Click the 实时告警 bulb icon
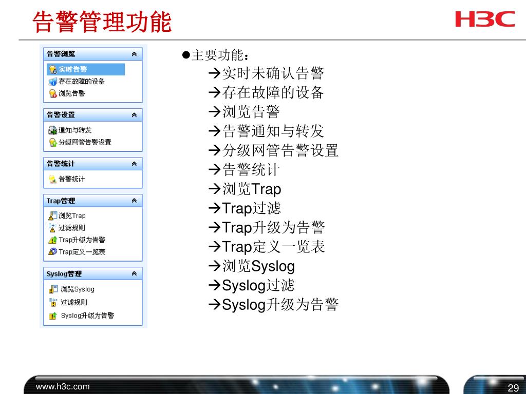 pos(53,69)
